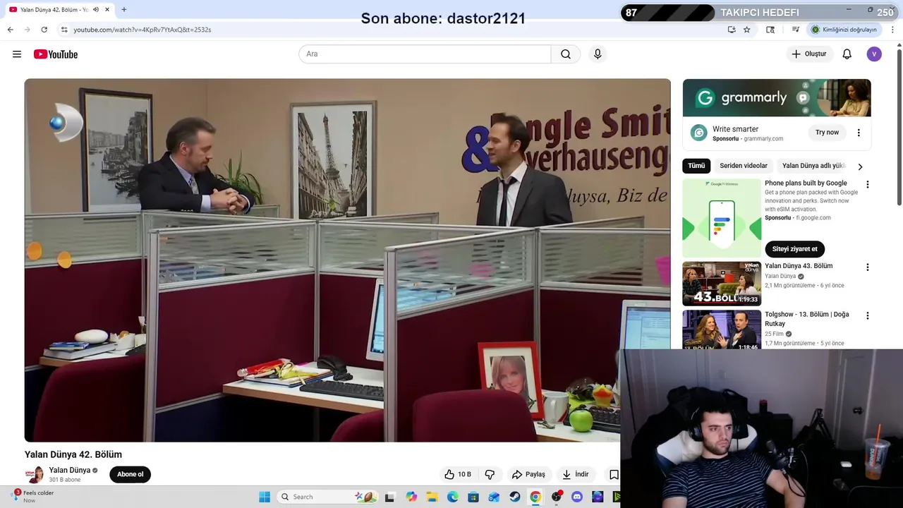This screenshot has height=508, width=903.
Task: Click the Paylaş share button
Action: 529,474
